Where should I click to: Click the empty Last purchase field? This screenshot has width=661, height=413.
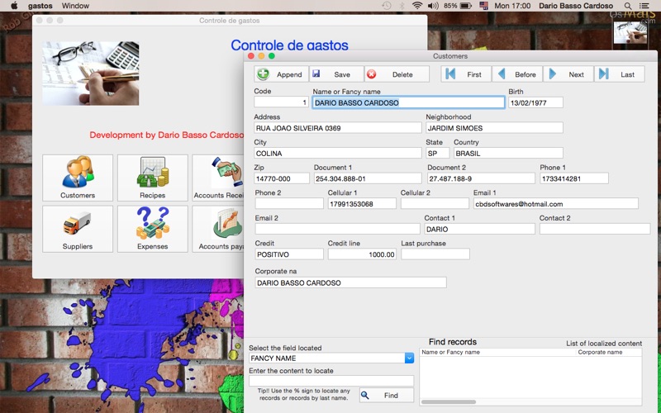point(435,254)
